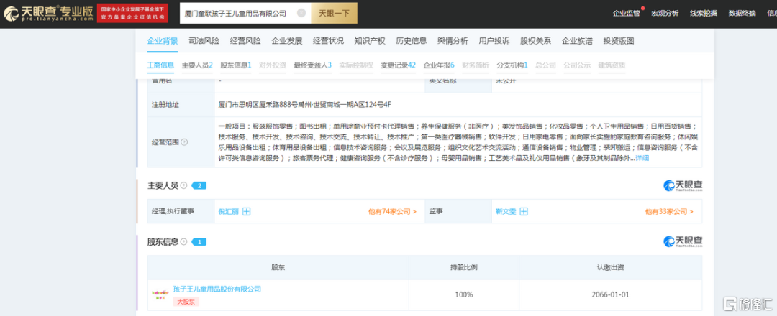Click the 天眼查 logo icon
777x316 pixels.
10,14
